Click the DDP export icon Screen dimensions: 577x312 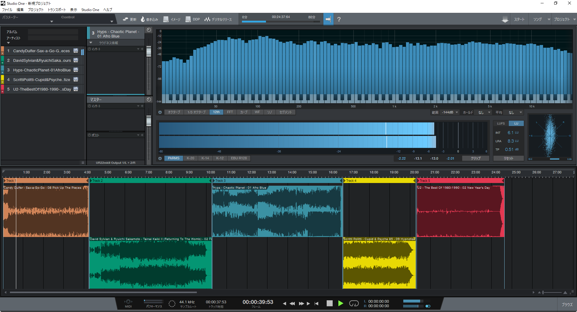pyautogui.click(x=188, y=19)
